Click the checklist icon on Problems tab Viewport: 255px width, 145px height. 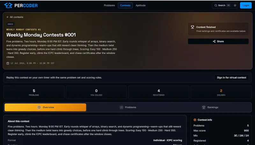121,107
